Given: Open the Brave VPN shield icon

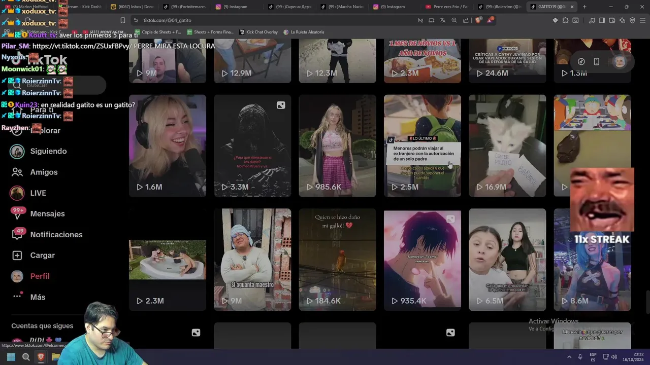Looking at the screenshot, I should pos(632,20).
